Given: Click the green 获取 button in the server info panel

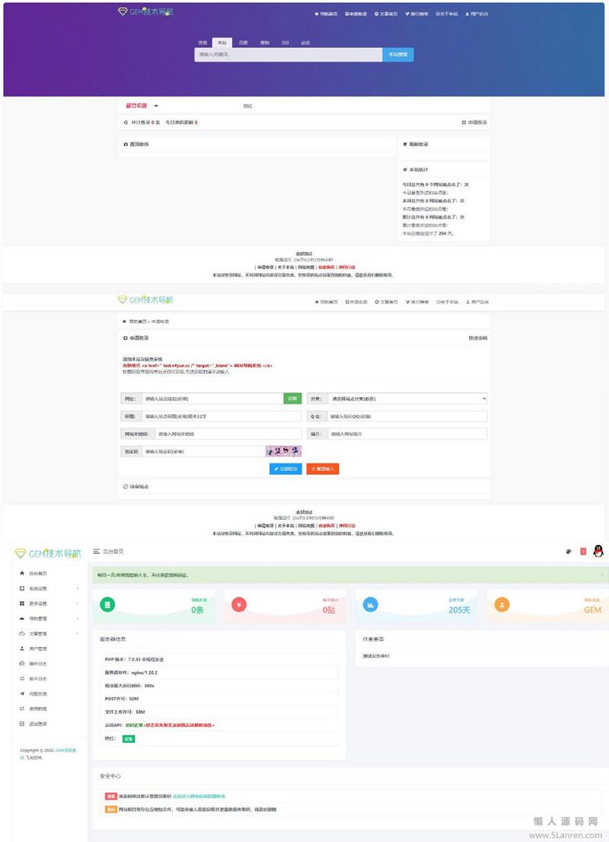Looking at the screenshot, I should tap(128, 739).
